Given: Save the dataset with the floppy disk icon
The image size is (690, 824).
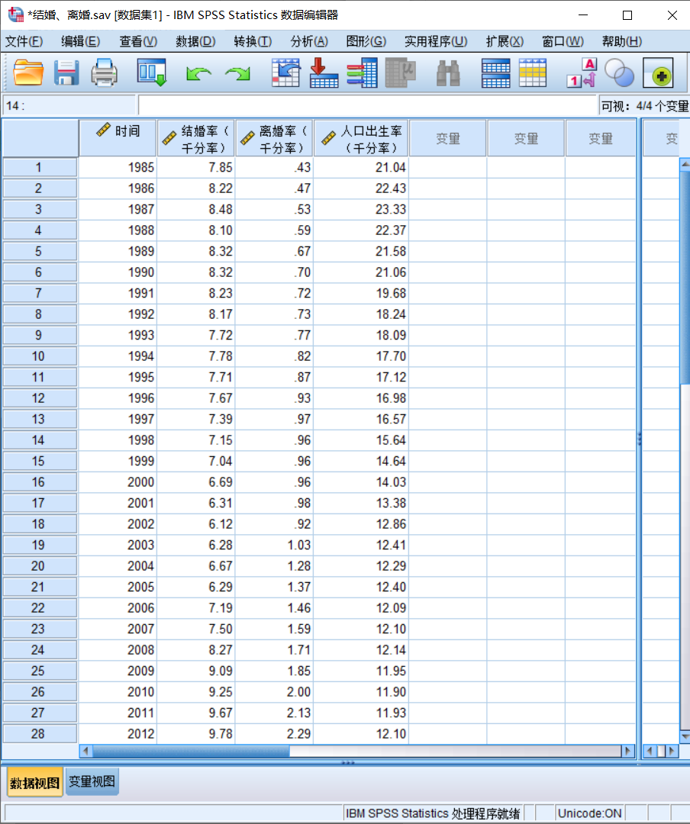Looking at the screenshot, I should (x=66, y=73).
